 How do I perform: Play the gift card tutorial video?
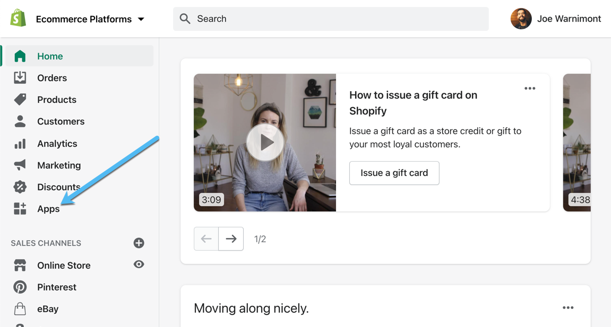click(x=265, y=142)
